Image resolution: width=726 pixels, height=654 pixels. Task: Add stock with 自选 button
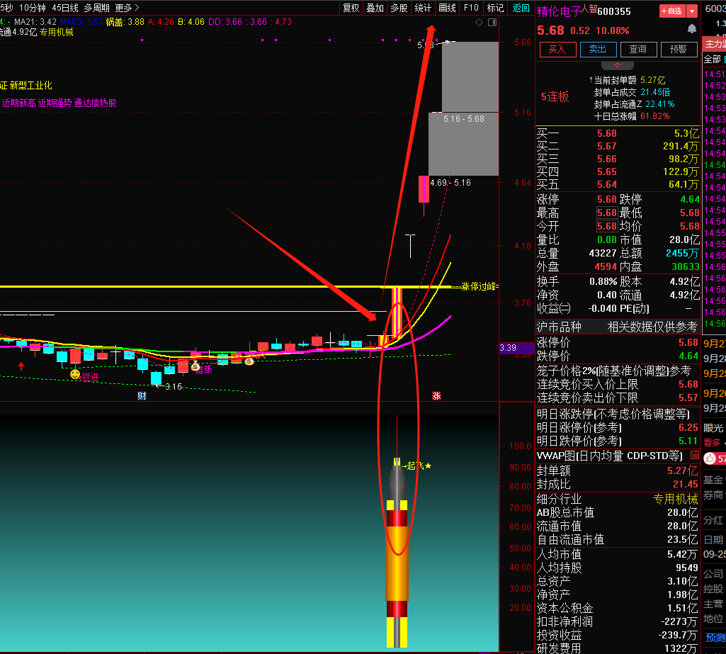(672, 11)
